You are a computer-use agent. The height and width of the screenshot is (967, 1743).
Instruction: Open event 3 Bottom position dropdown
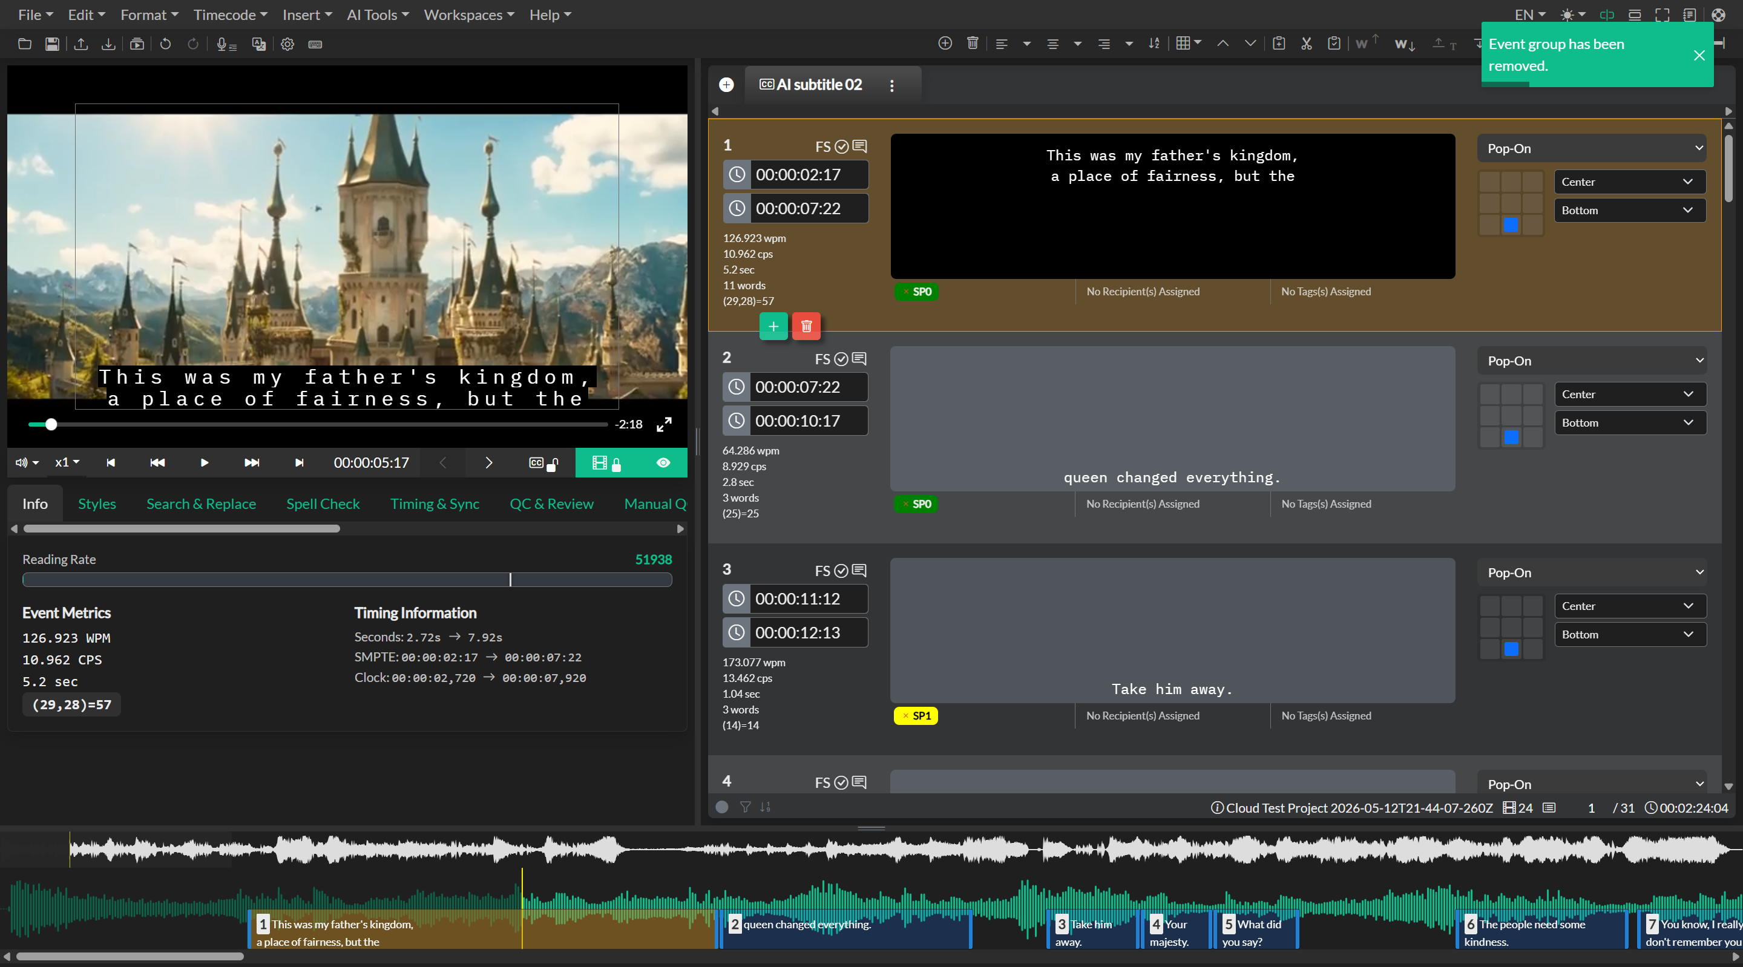pyautogui.click(x=1629, y=635)
